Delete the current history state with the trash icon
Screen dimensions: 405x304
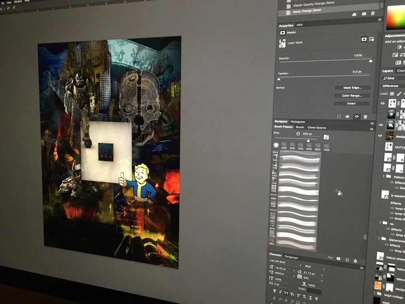(373, 13)
